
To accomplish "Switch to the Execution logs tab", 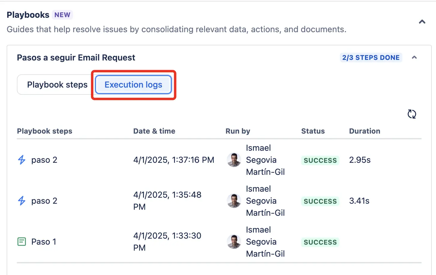I will click(x=133, y=85).
